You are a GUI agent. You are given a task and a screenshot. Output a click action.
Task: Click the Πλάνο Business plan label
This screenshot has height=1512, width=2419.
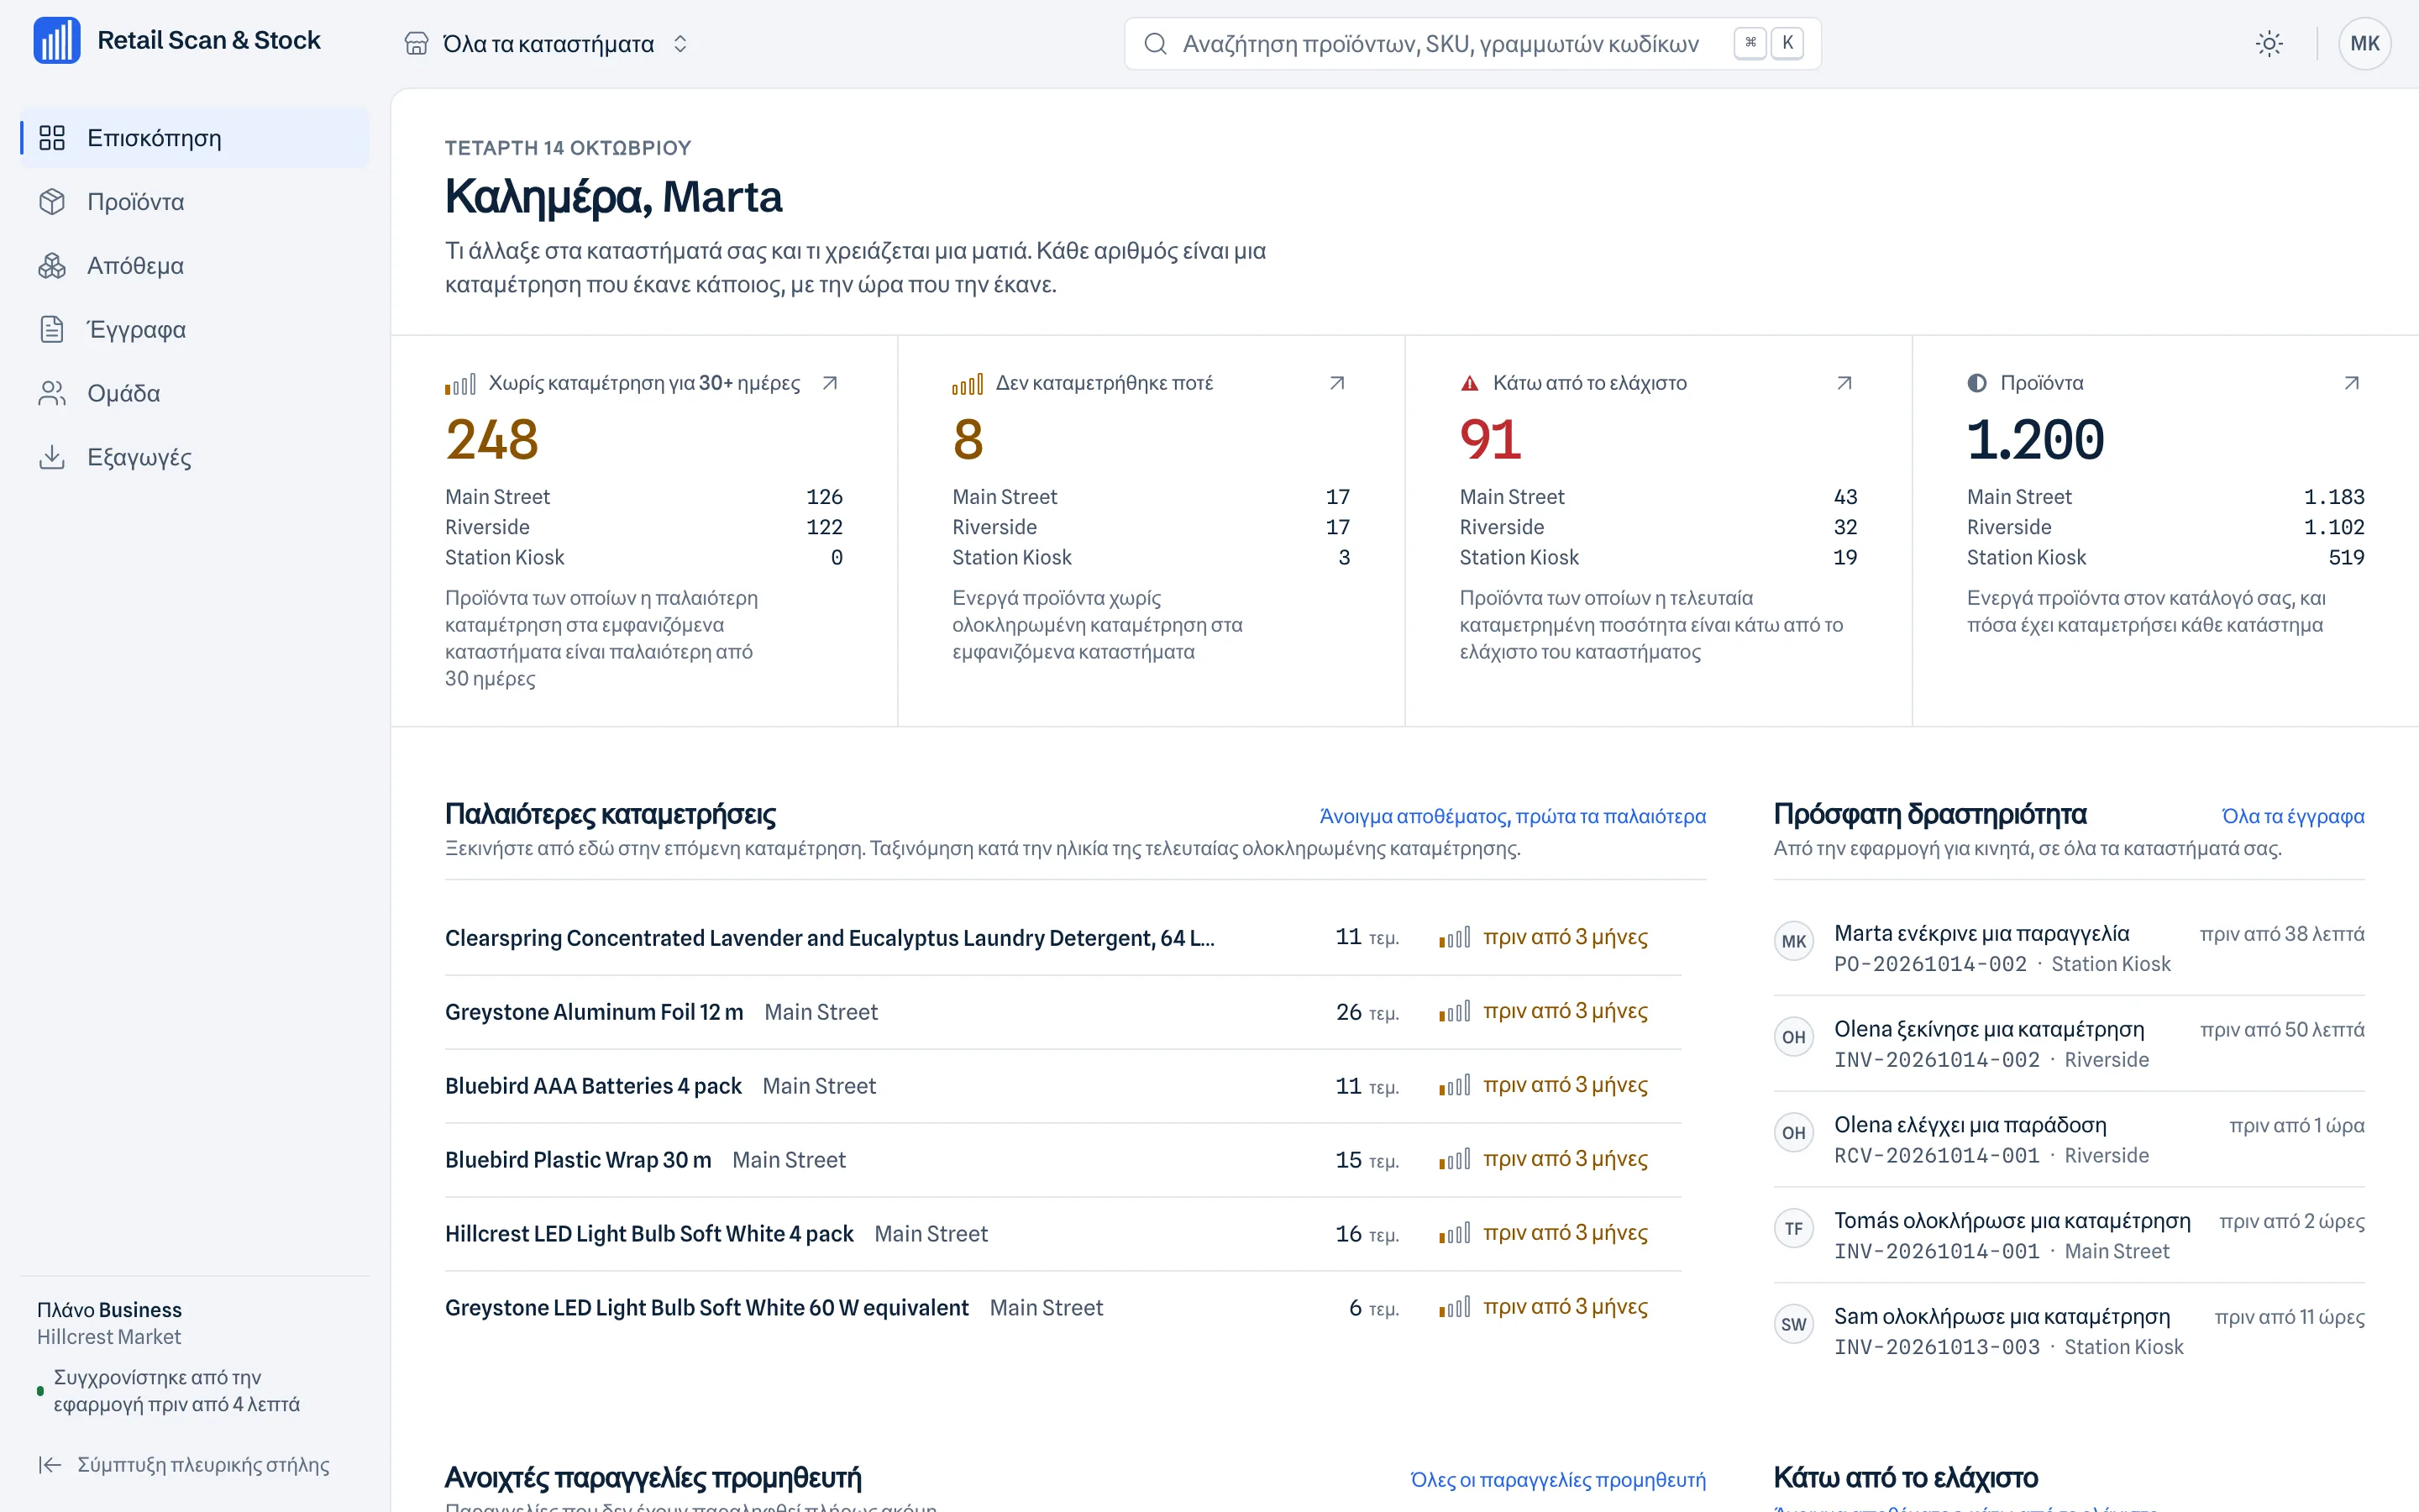click(110, 1310)
